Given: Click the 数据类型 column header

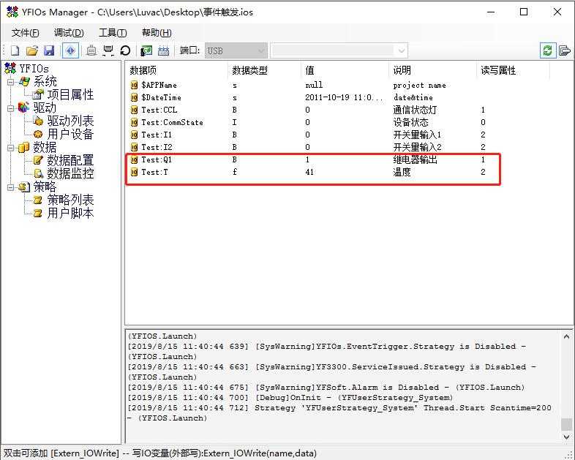Looking at the screenshot, I should click(264, 70).
